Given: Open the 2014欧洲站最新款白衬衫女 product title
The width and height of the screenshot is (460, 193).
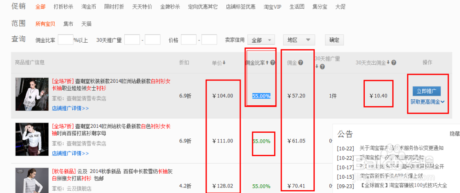Looking at the screenshot, I should (111, 85).
